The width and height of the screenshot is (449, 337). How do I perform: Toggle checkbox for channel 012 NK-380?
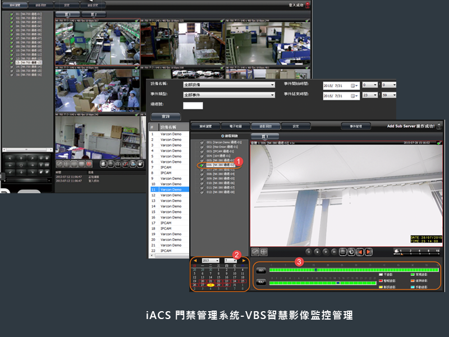click(x=201, y=192)
